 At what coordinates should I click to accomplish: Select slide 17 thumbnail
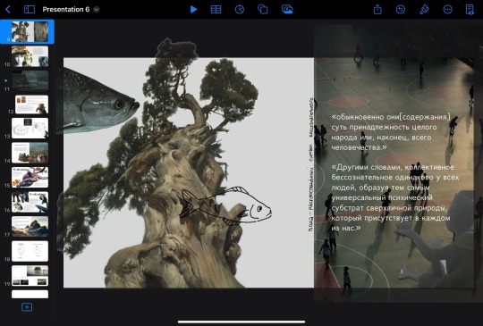click(x=30, y=226)
